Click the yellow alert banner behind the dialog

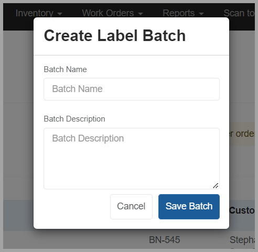point(242,134)
